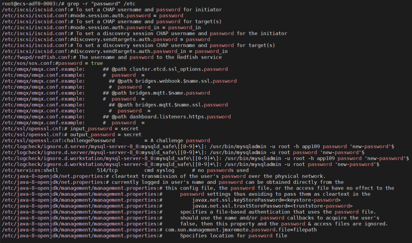Click 'currently logged in user's name' line
Screen dimensions: 412x243
(173, 182)
